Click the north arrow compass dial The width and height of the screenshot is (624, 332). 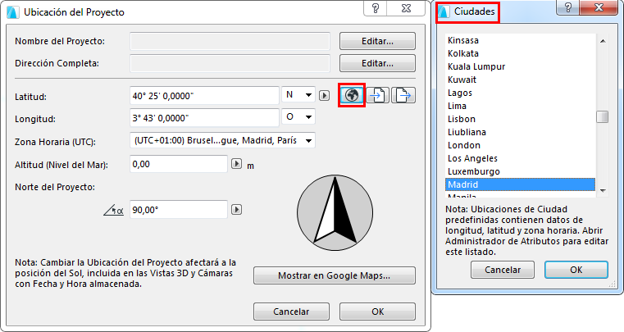335,212
